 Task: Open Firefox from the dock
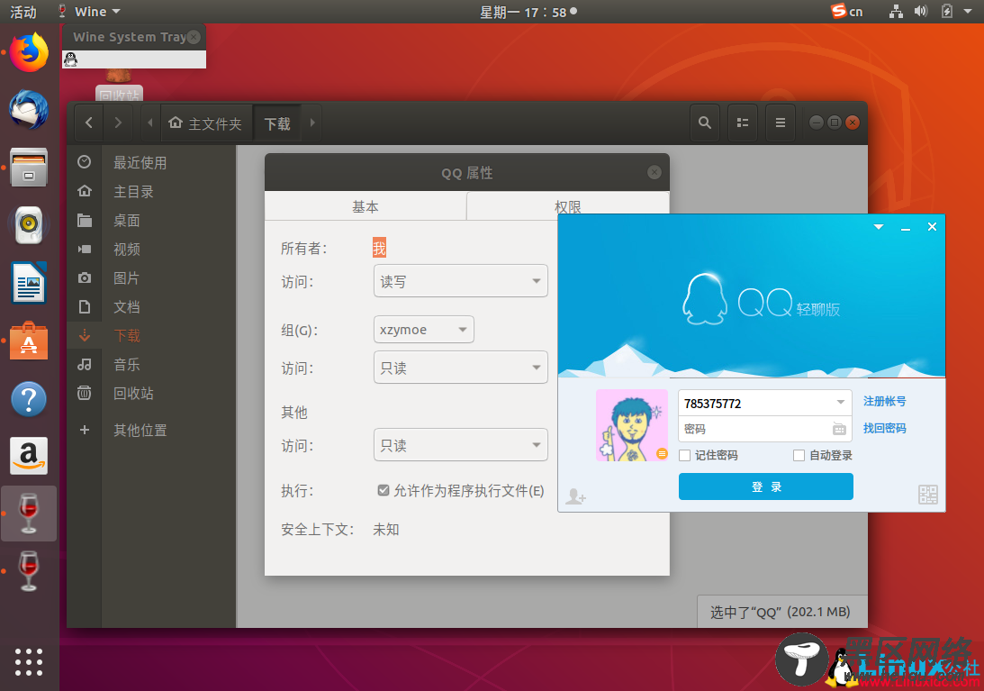[29, 53]
